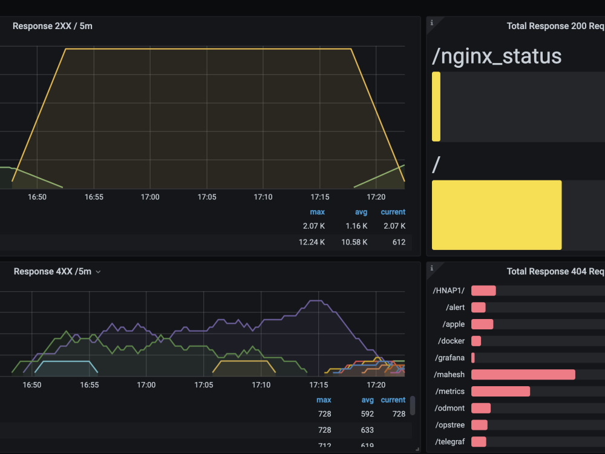Sort Response 4XX legend by current
This screenshot has height=454, width=605.
click(393, 400)
